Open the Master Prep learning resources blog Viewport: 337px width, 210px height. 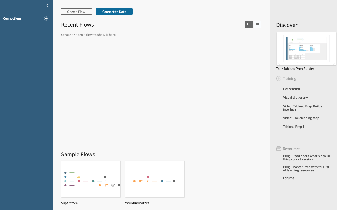pos(306,169)
